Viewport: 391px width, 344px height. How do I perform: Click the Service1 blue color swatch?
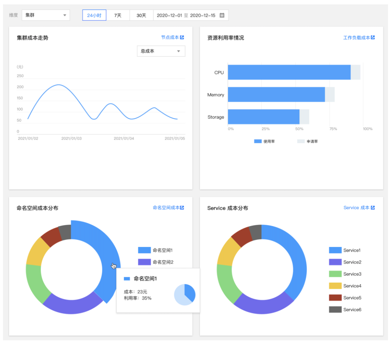pos(335,250)
